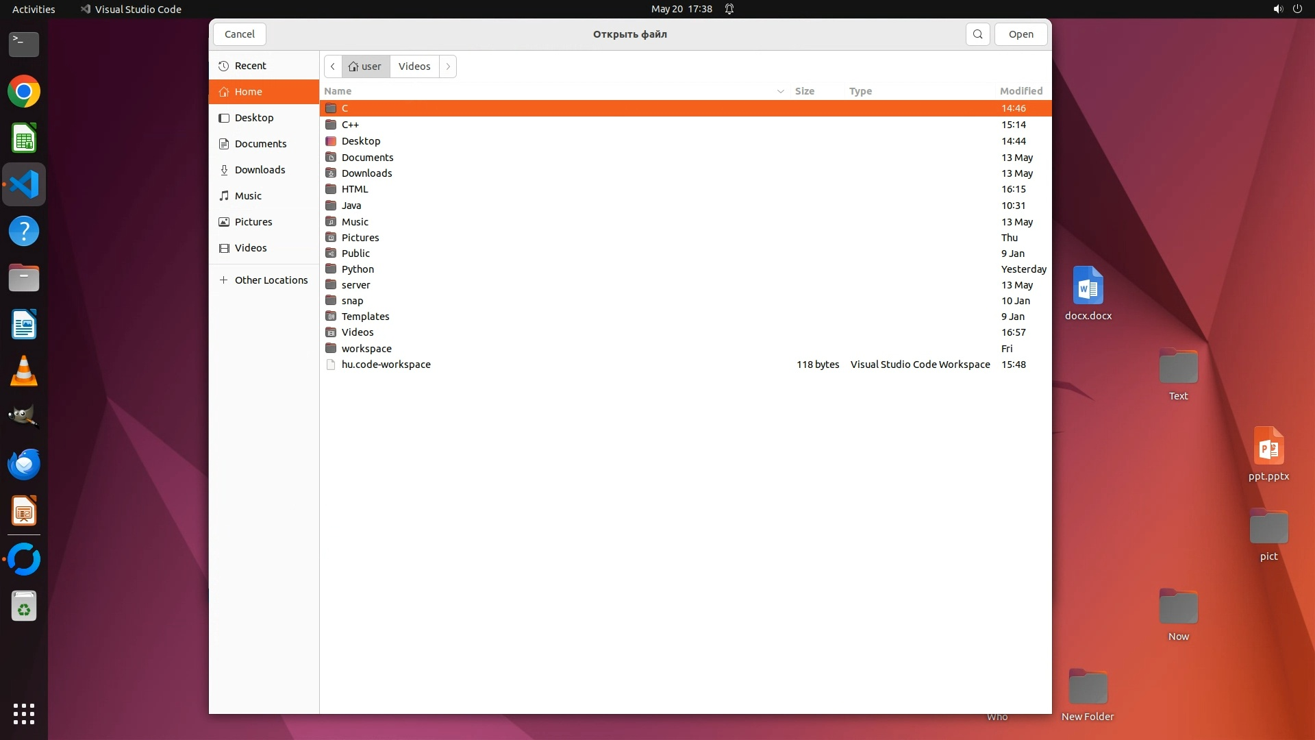This screenshot has width=1315, height=740.
Task: Click the Open button
Action: coord(1020,34)
